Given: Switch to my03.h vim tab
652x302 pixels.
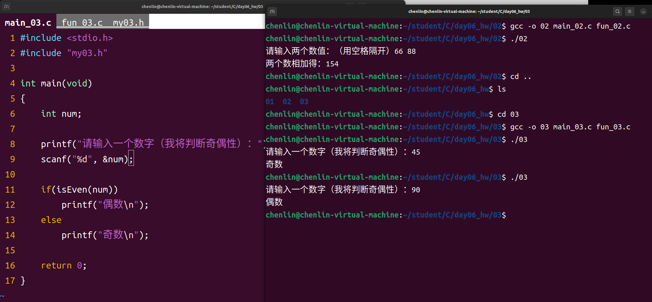Looking at the screenshot, I should point(128,23).
